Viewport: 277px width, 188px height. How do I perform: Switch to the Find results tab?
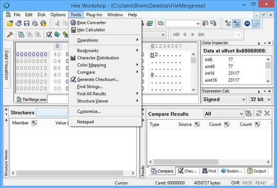click(x=209, y=171)
